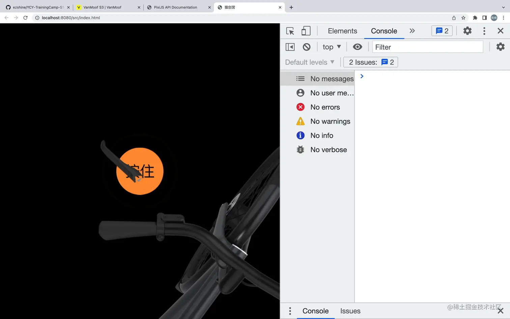This screenshot has height=319, width=510.
Task: Reload the page
Action: pyautogui.click(x=25, y=18)
